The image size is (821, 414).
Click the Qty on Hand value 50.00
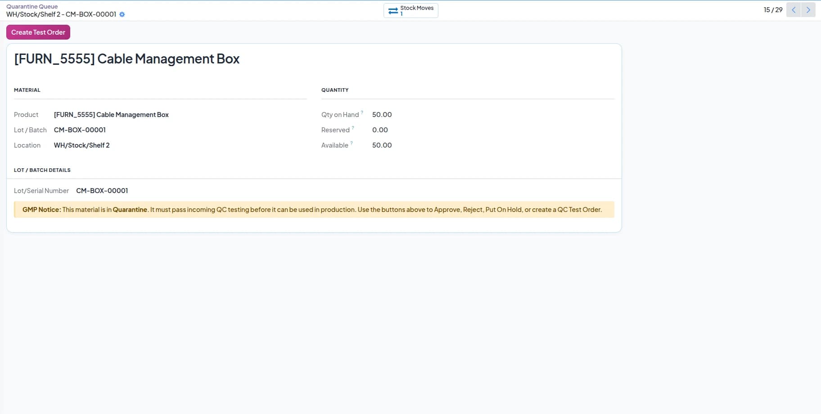click(x=382, y=115)
